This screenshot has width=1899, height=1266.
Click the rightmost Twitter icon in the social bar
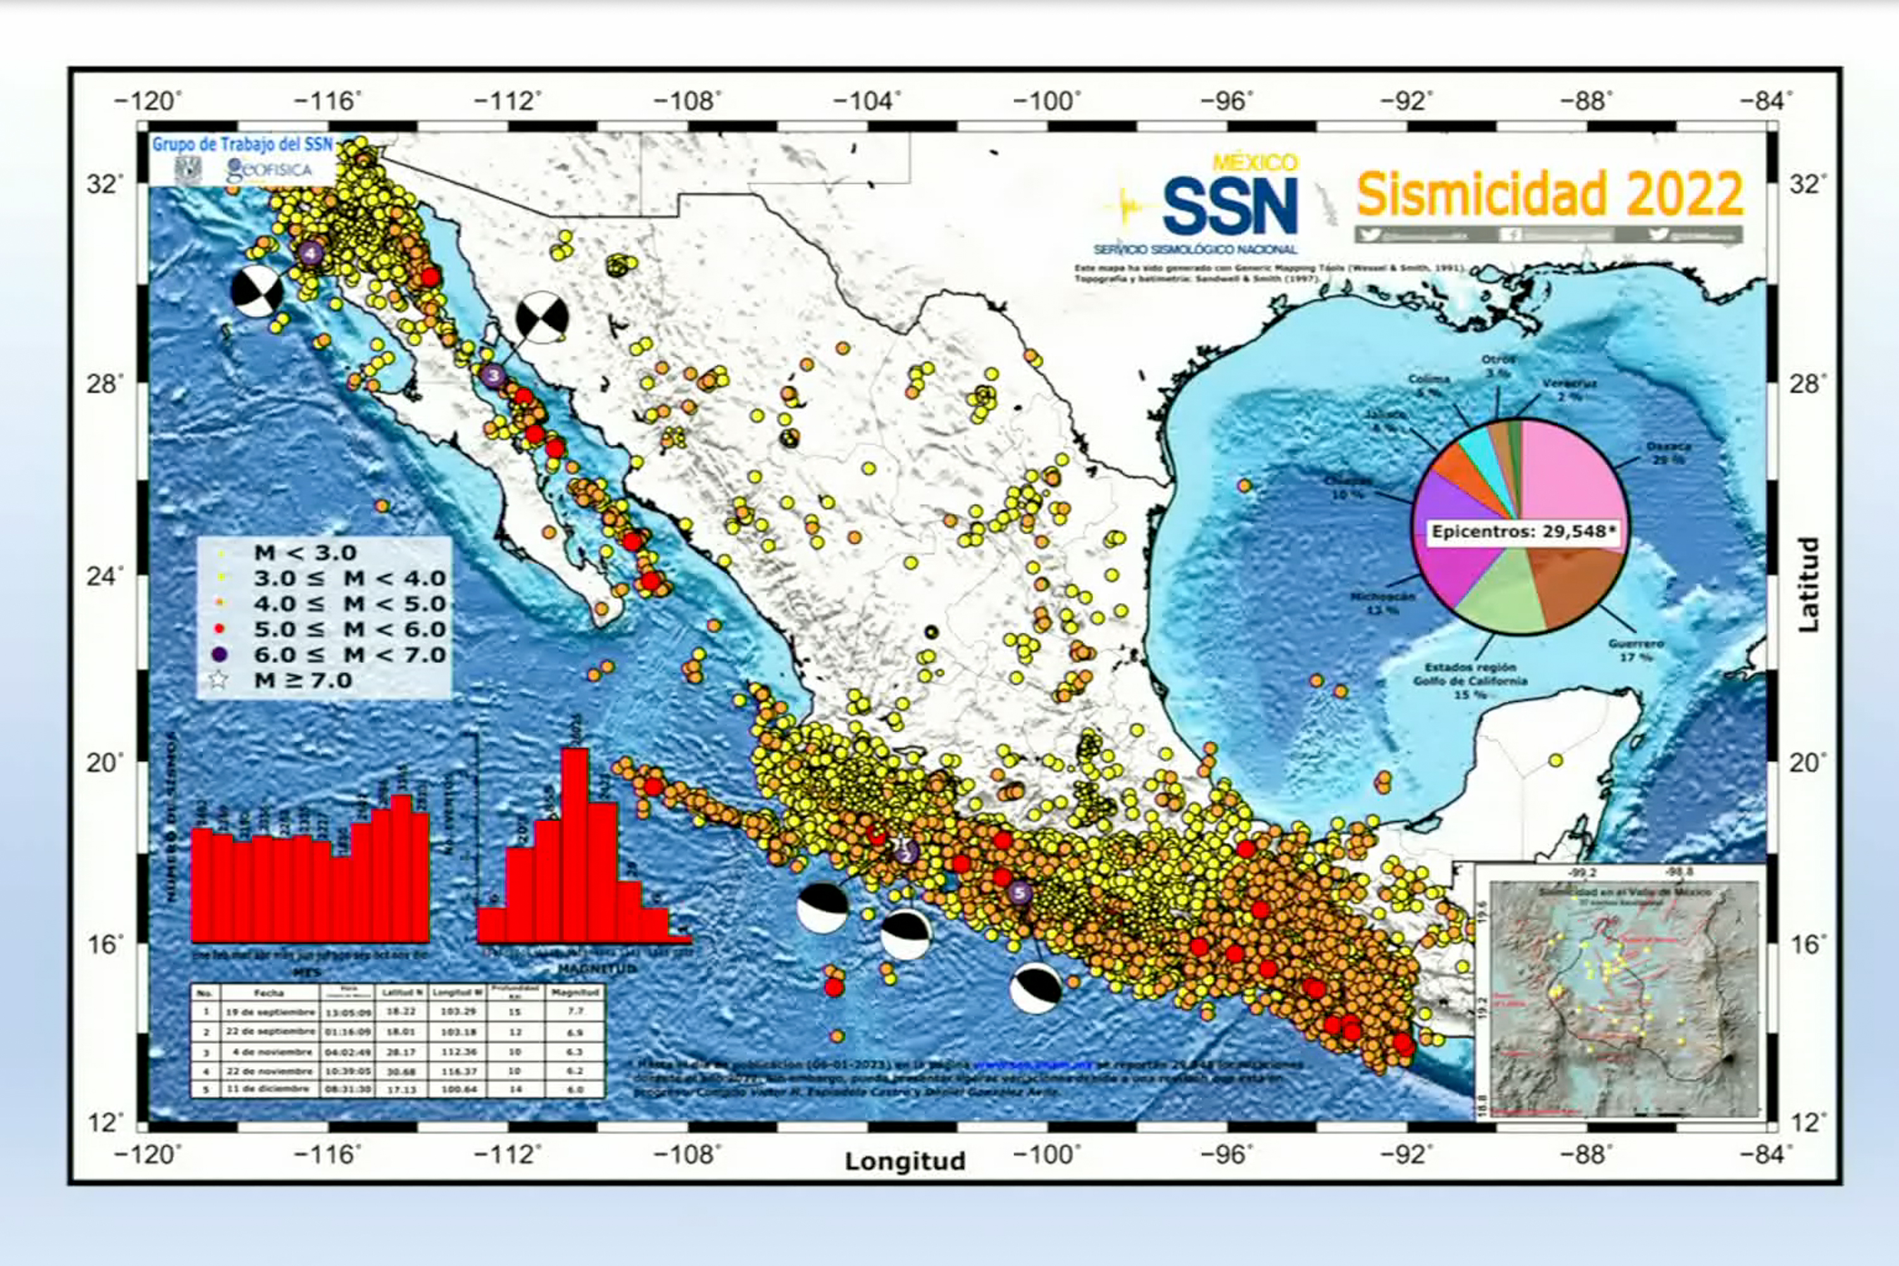click(x=1658, y=235)
